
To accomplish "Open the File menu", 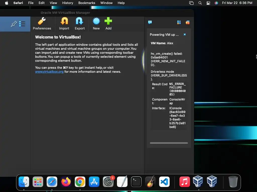I will (31, 3).
